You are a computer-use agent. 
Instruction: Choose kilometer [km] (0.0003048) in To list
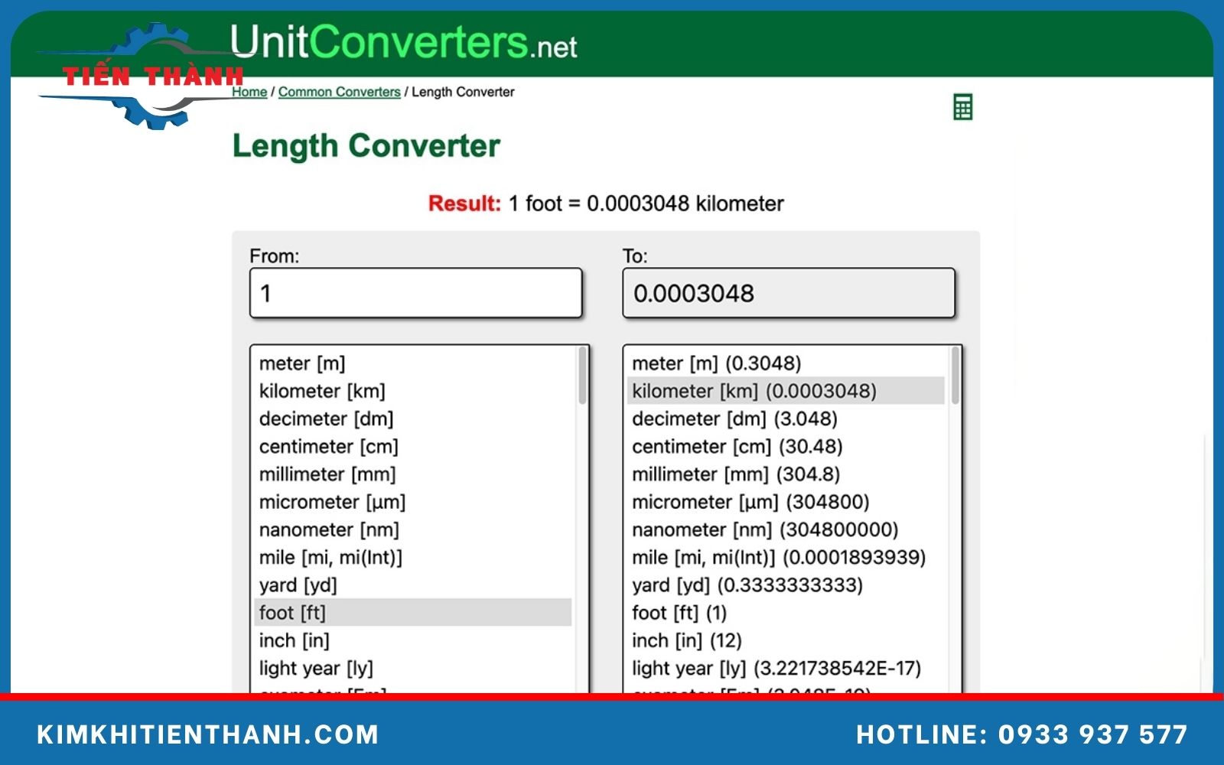754,391
